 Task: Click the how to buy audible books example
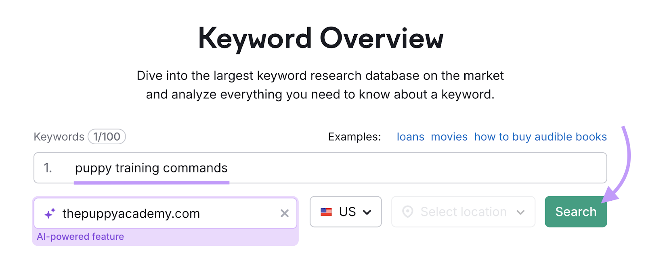(540, 137)
